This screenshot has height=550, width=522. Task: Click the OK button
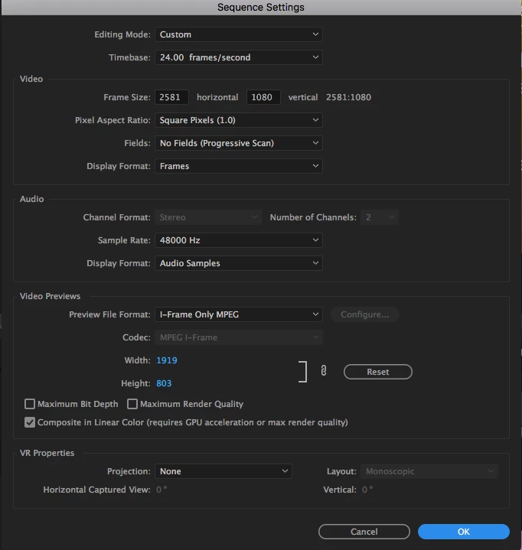click(x=463, y=532)
